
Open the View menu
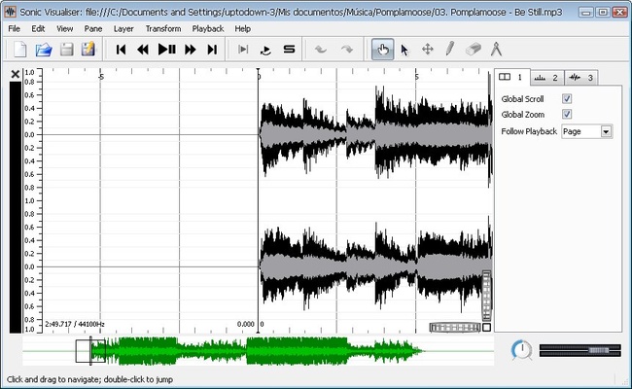coord(64,28)
